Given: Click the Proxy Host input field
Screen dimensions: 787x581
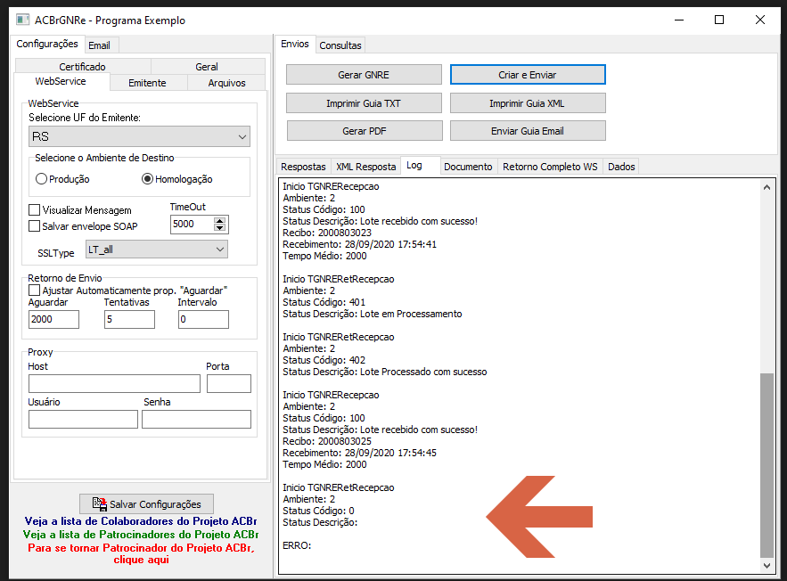Looking at the screenshot, I should click(x=114, y=383).
